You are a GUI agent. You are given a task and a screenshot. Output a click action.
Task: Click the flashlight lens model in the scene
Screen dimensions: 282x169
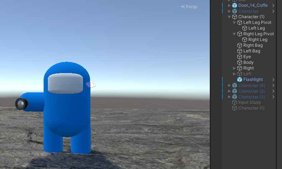21,104
